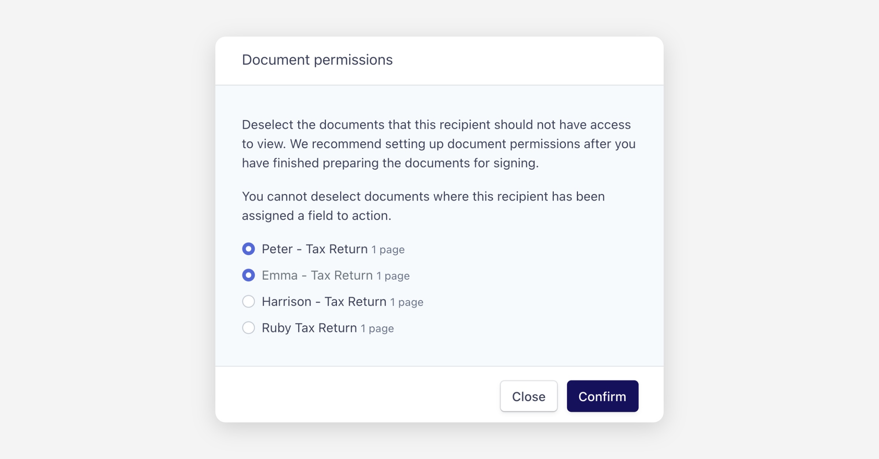Image resolution: width=879 pixels, height=459 pixels.
Task: Click the "1 page" text beside Emma
Action: tap(393, 276)
